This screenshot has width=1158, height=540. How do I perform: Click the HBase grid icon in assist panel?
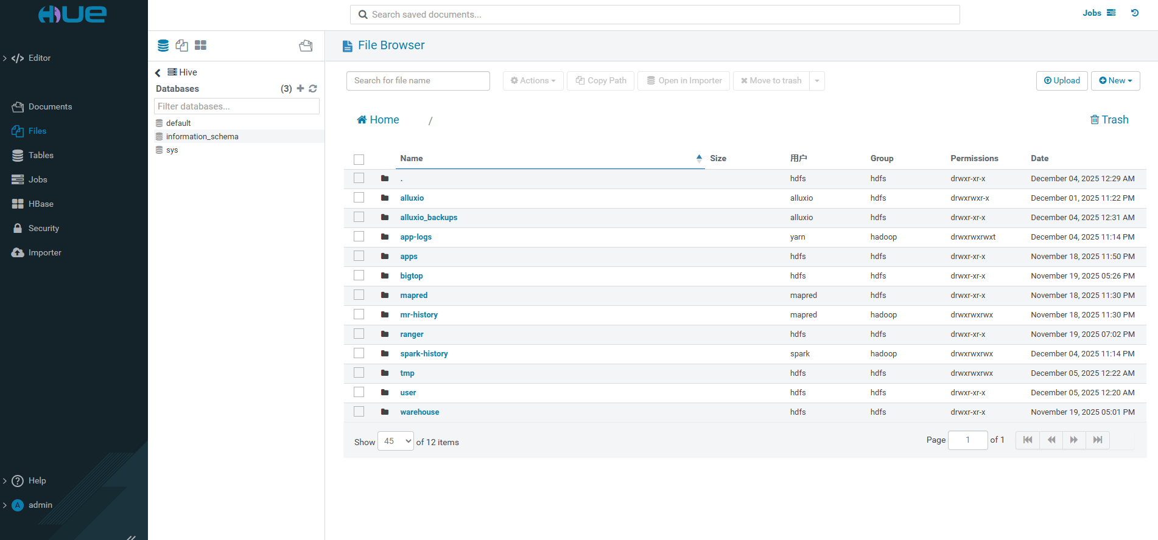tap(200, 46)
